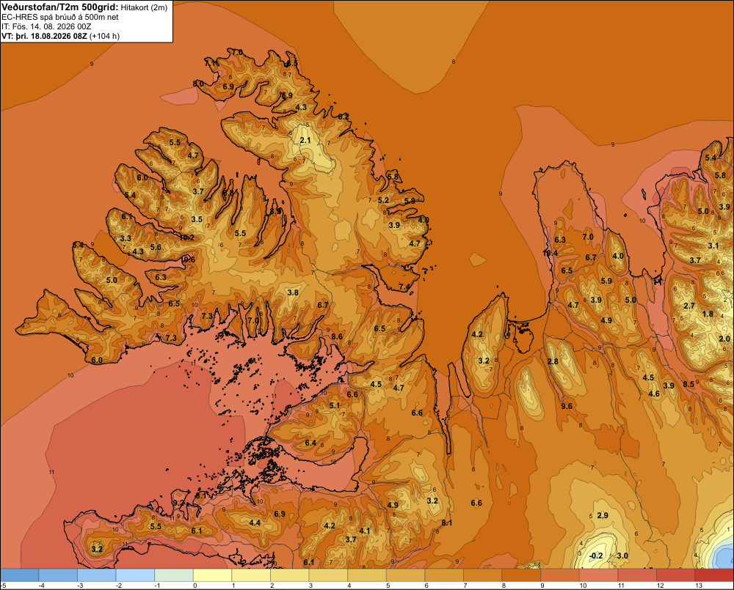Click the '8.5' temperature value
Image resolution: width=734 pixels, height=590 pixels.
point(688,384)
